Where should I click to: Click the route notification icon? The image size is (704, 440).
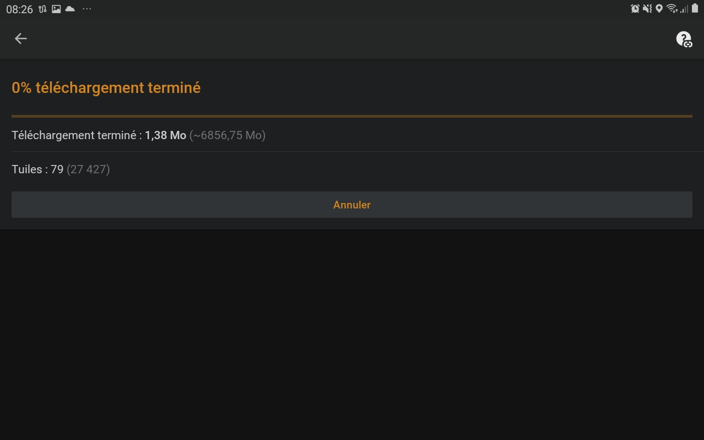click(41, 9)
